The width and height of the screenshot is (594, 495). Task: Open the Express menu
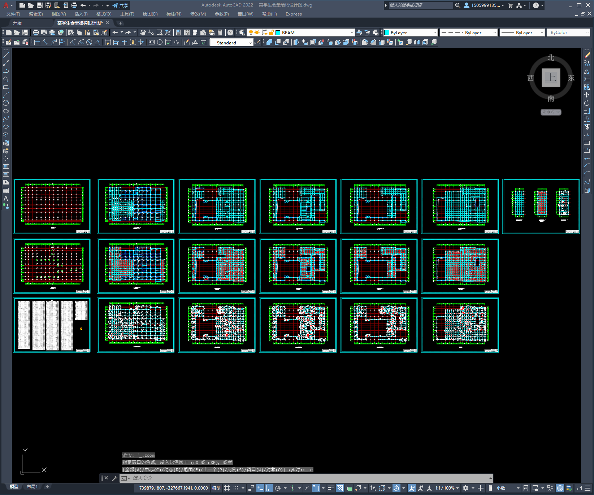click(x=294, y=14)
